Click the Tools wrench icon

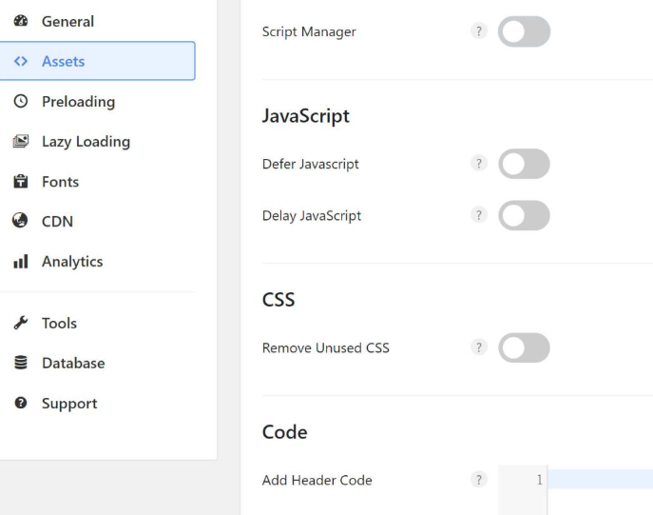point(20,324)
